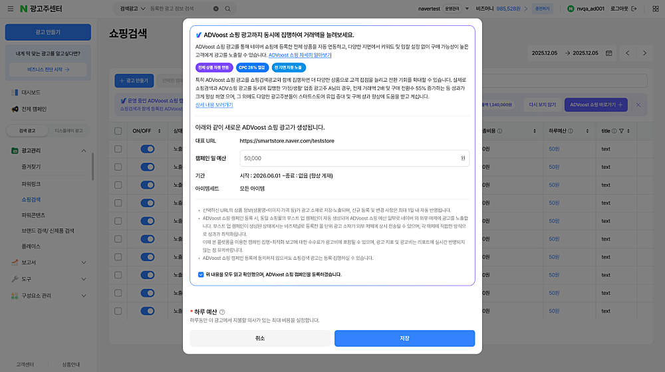Collapse the 광고관리 section

[x=84, y=151]
